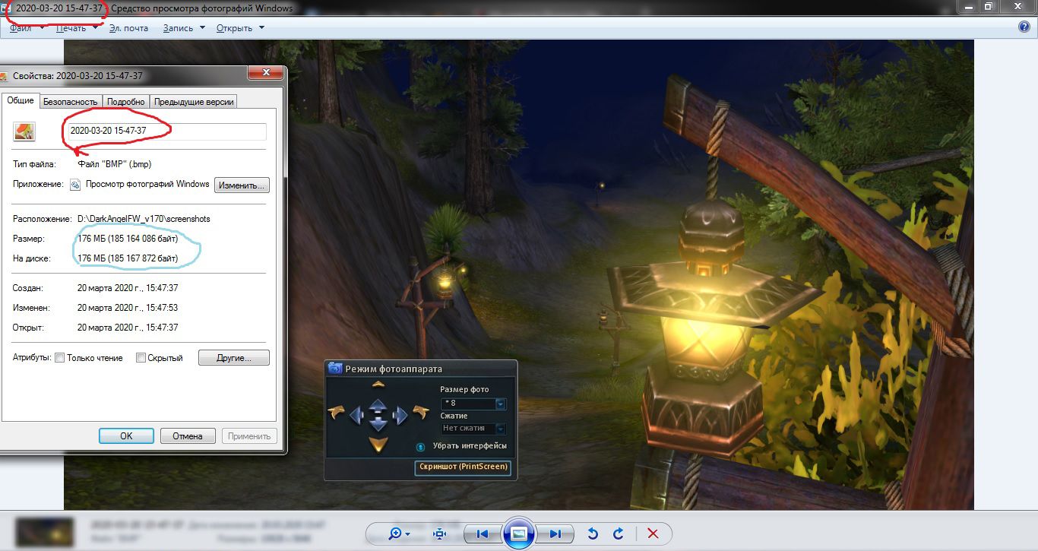Close the Properties dialog
1038x551 pixels.
coord(266,73)
